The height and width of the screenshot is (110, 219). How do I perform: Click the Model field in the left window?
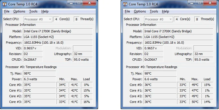click(x=58, y=31)
